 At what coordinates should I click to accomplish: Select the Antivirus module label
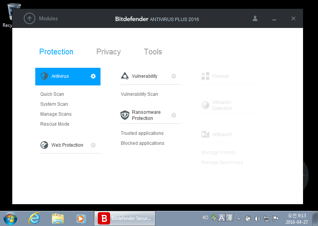pyautogui.click(x=60, y=76)
